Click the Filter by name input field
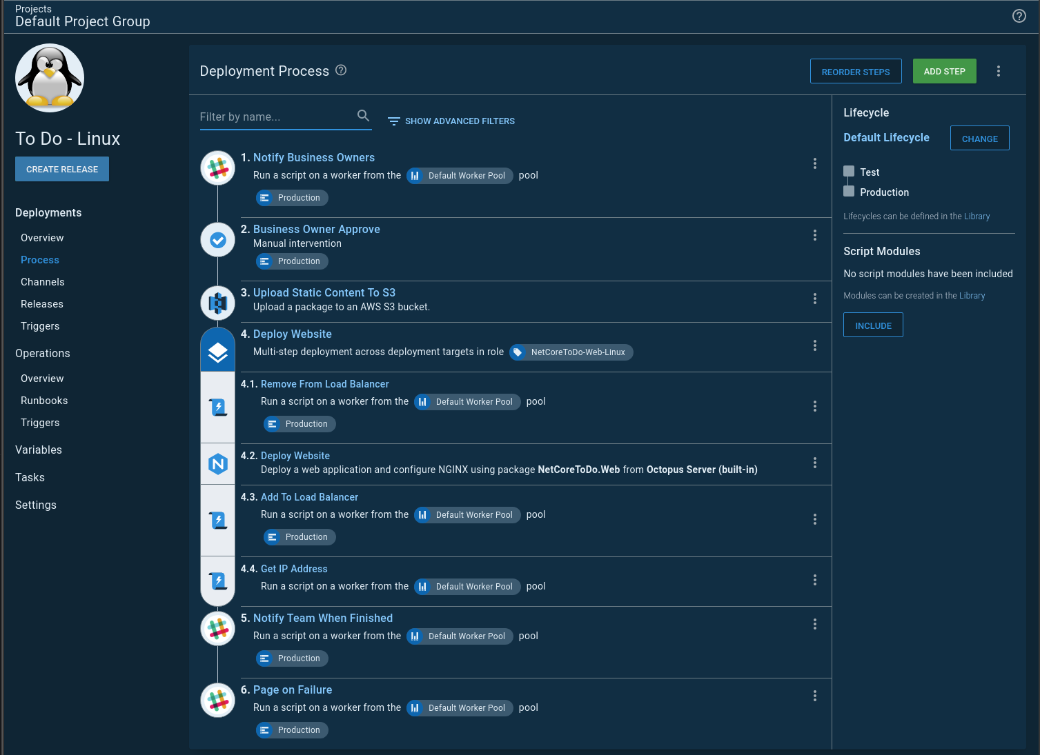This screenshot has width=1040, height=755. click(276, 117)
